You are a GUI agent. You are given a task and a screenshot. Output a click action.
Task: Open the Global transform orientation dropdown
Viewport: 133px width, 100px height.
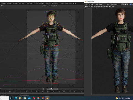(x=46, y=6)
